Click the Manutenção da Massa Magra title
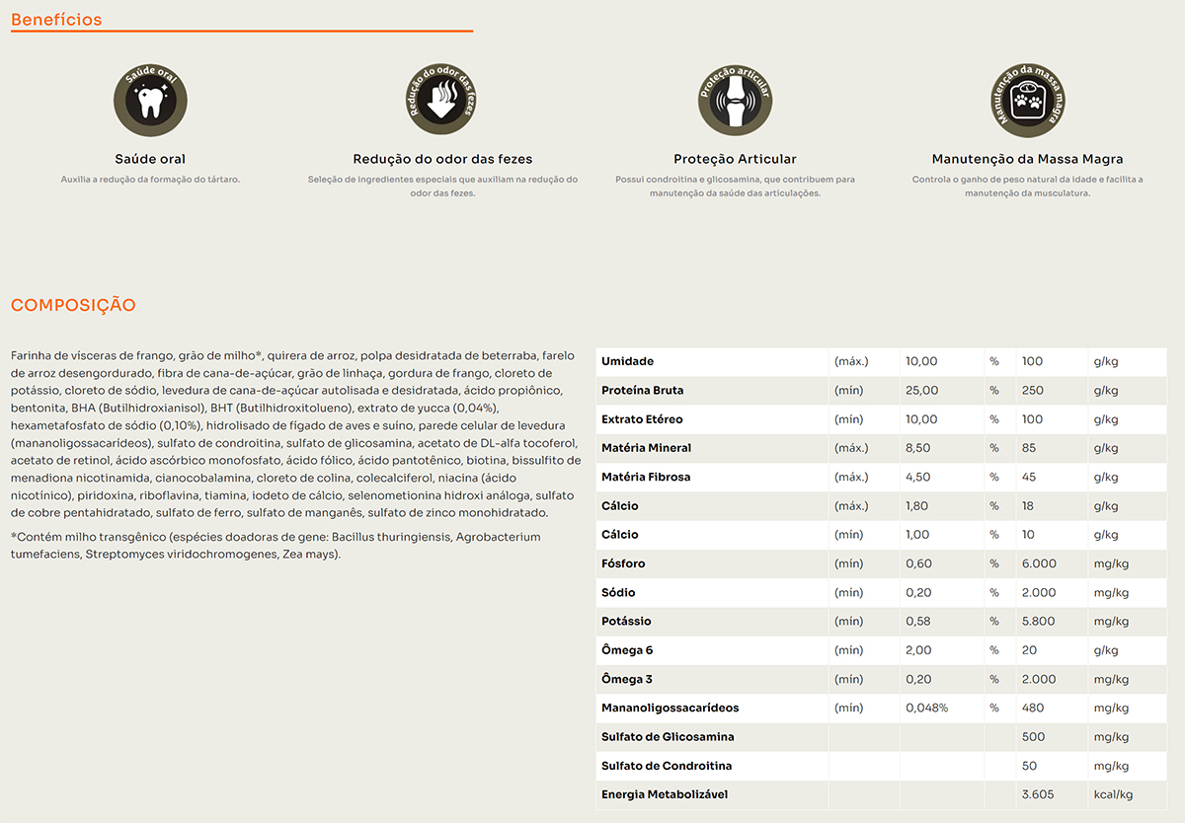1185x823 pixels. pos(1027,159)
